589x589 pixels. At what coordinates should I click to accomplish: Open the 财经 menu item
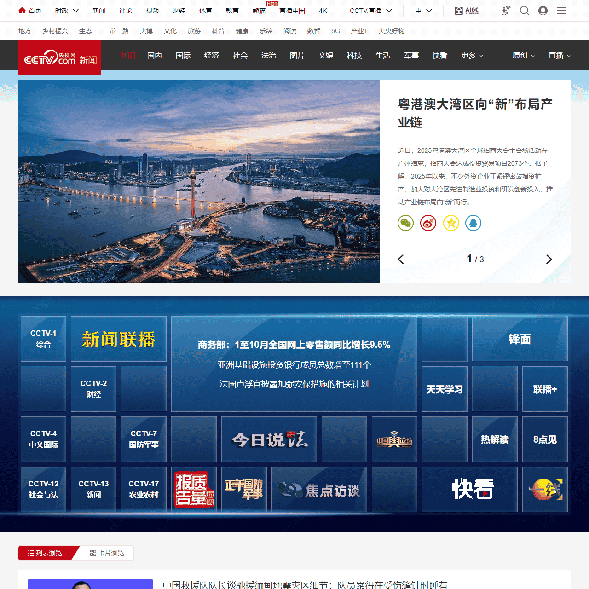tap(179, 10)
